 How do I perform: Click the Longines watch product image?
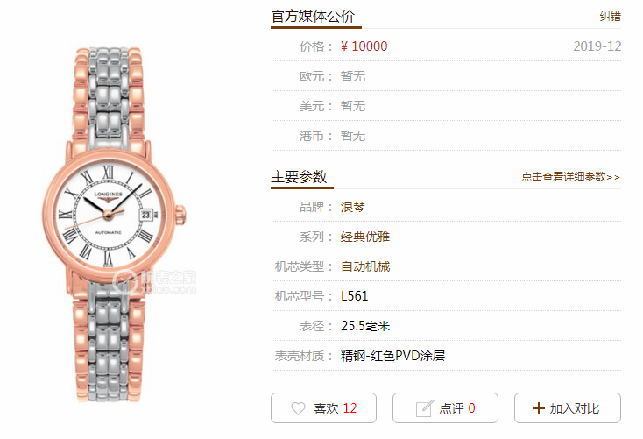coord(114,224)
